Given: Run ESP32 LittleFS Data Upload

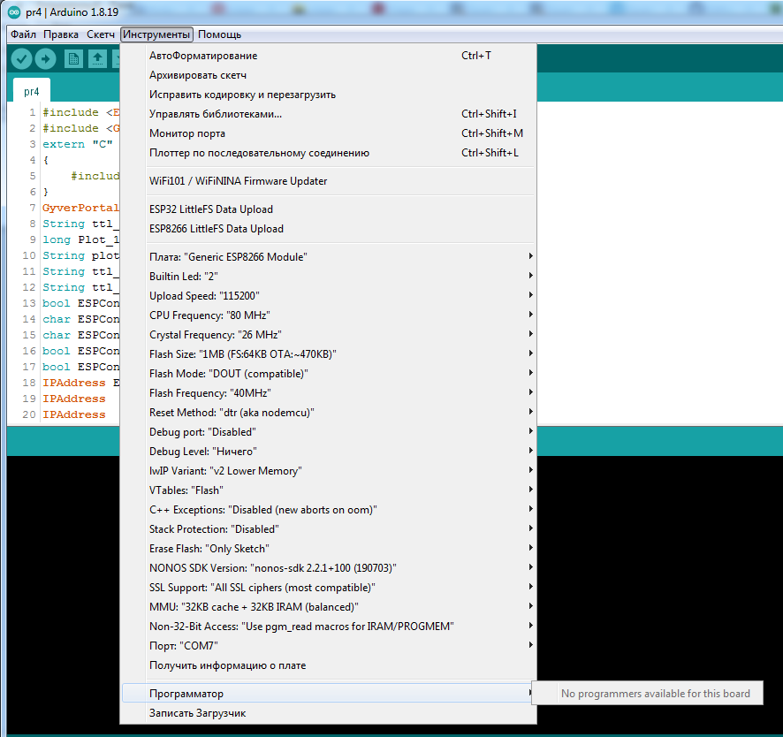Looking at the screenshot, I should pos(328,209).
